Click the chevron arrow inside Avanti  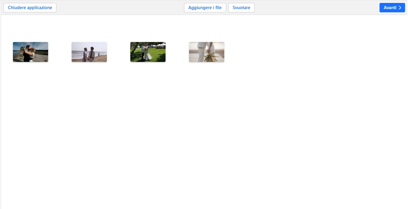pyautogui.click(x=400, y=8)
